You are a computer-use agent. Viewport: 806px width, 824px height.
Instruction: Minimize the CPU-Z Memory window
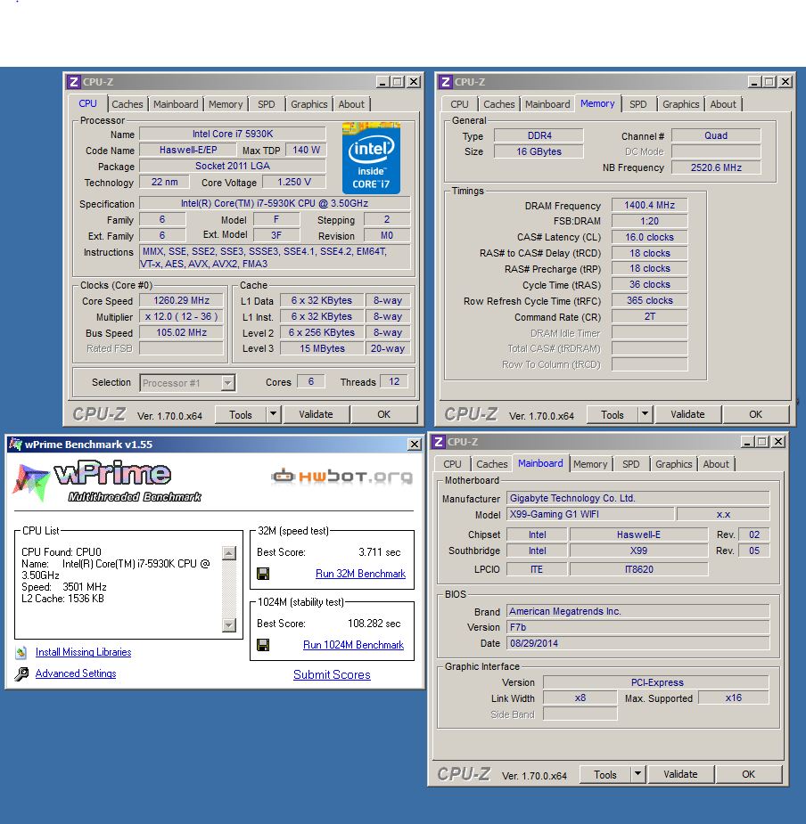point(754,82)
